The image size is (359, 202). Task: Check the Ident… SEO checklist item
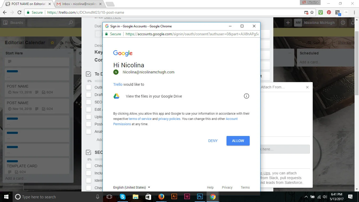point(89,180)
